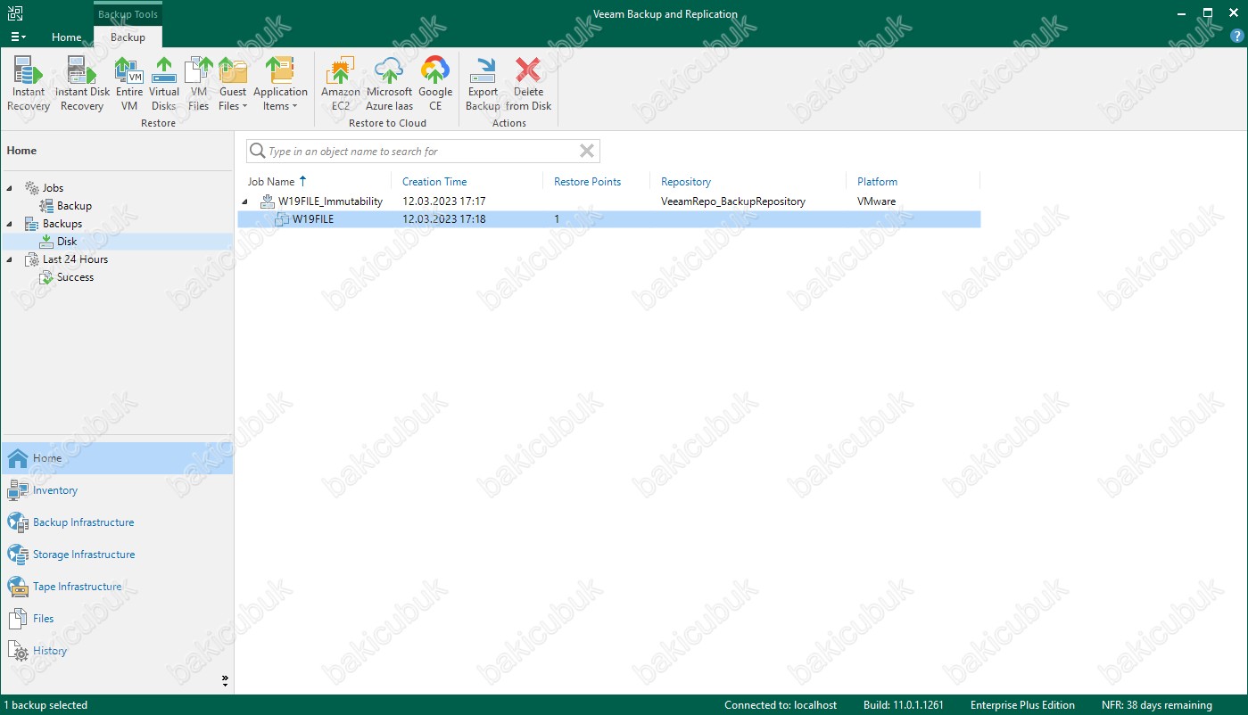The image size is (1248, 715).
Task: Click Delete from Disk icon
Action: (x=528, y=71)
